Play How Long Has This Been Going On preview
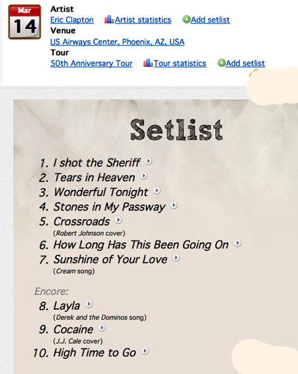Screen dimensions: 298x374 (x=237, y=243)
